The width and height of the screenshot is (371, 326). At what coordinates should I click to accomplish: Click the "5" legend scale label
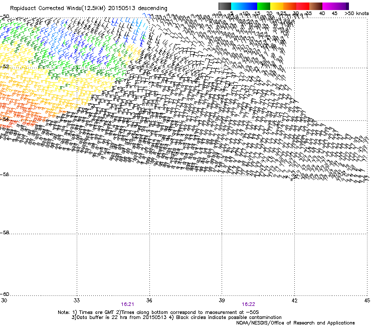[x=232, y=13]
